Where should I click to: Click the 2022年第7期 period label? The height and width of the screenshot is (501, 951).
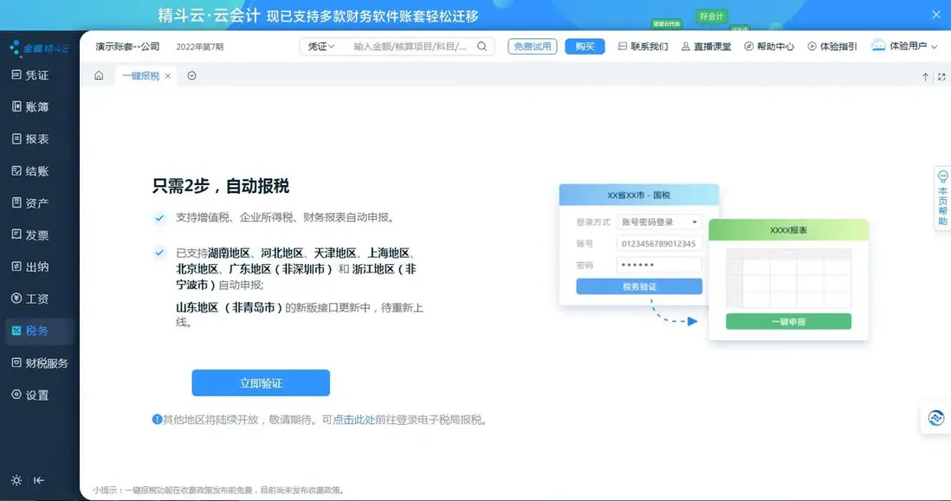(x=199, y=47)
